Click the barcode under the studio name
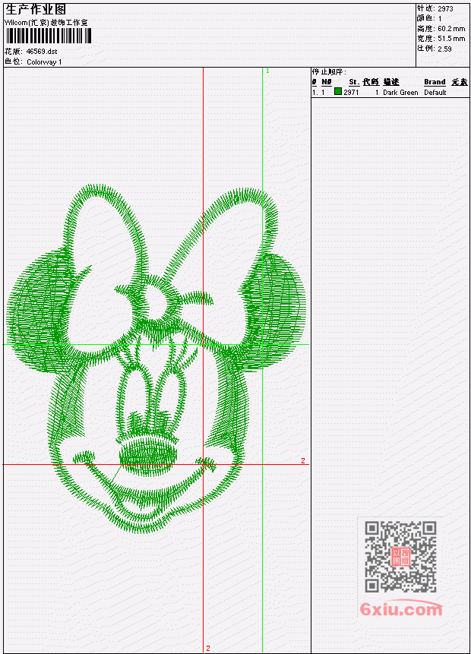 48,36
